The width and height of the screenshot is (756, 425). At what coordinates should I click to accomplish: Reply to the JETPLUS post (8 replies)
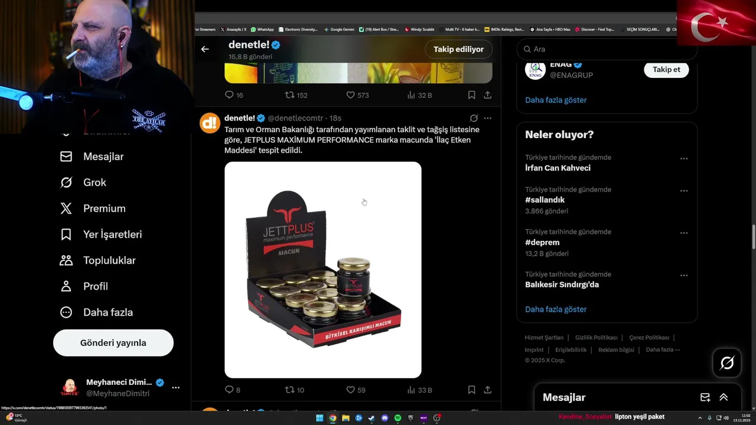[230, 390]
